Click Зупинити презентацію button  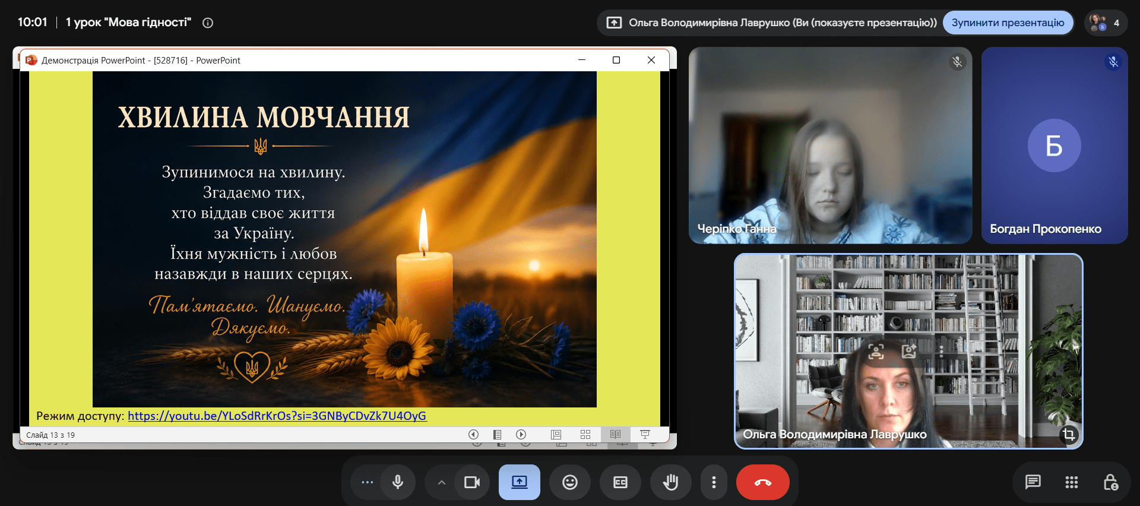click(1008, 23)
